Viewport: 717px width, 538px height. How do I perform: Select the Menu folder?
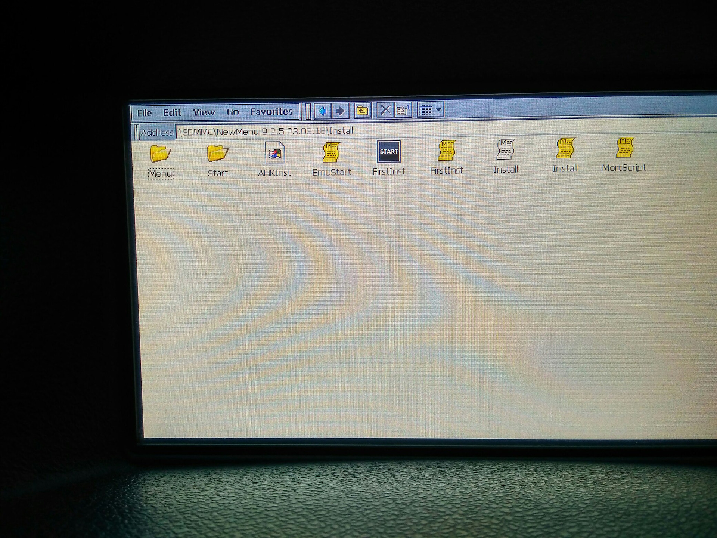pos(161,154)
